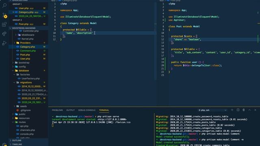Split the terminal panel

238,110
